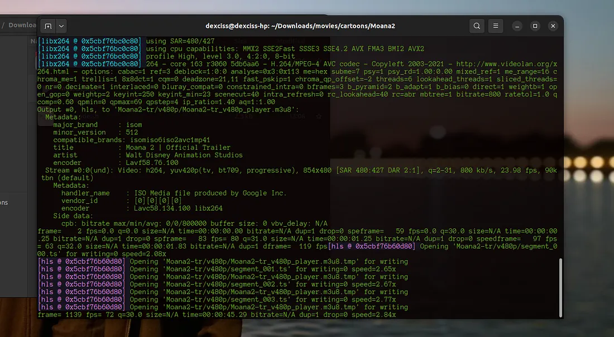Click 'ISO Media file produced by Google Inc.'
The height and width of the screenshot is (337, 614).
(210, 193)
